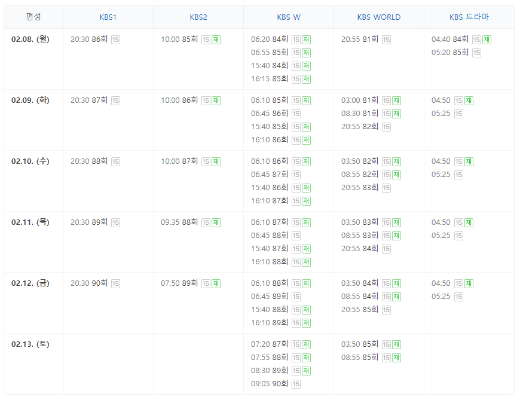Click the 20:55 84회 KBS WORLD entry
The image size is (520, 403).
click(x=359, y=248)
